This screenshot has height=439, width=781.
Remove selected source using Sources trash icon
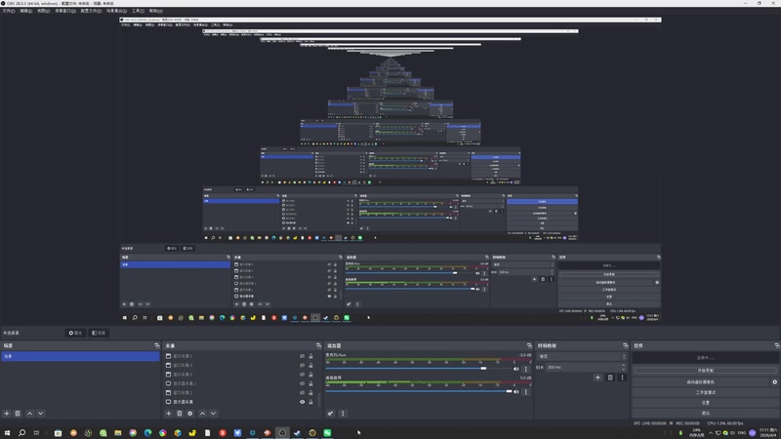coord(180,413)
